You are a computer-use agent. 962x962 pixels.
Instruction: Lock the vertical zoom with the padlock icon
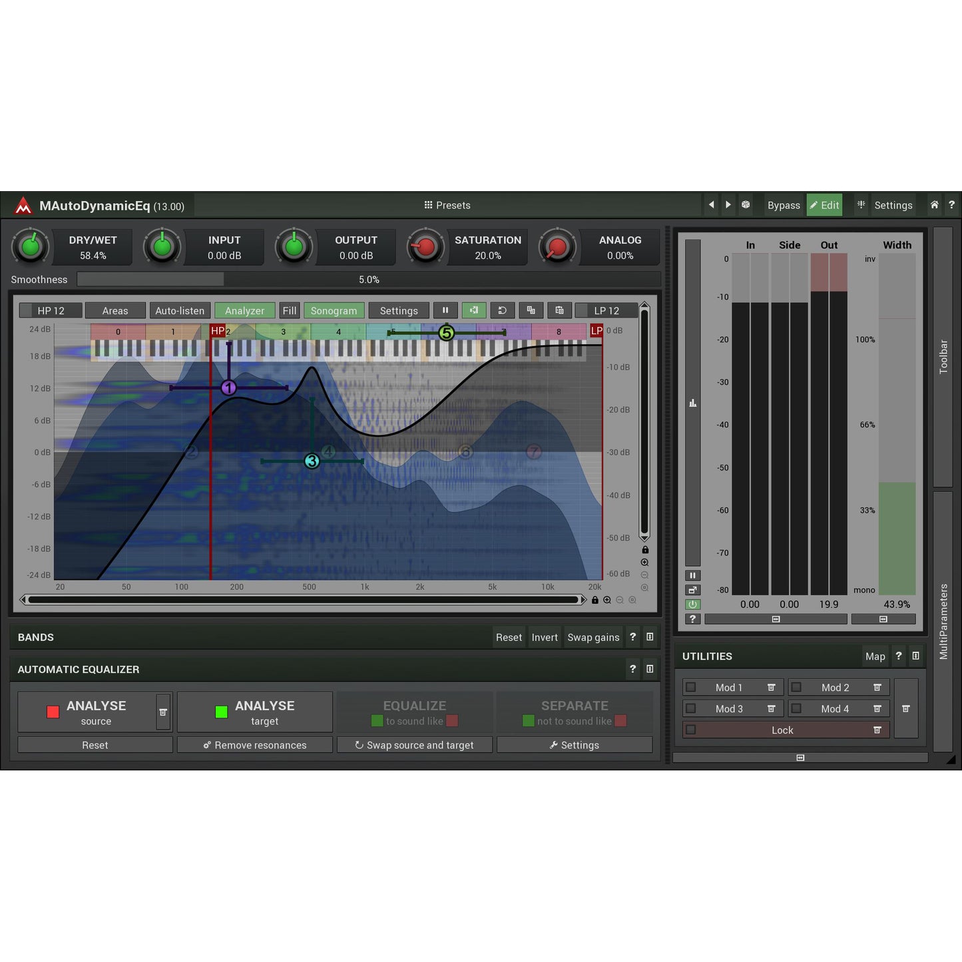644,549
